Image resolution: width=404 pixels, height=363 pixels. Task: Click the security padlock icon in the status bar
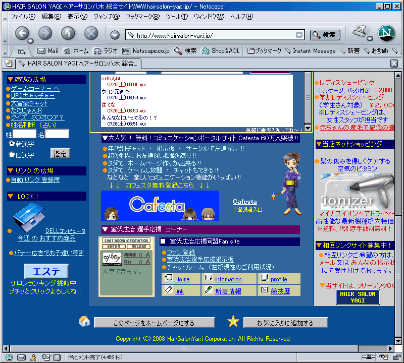click(396, 357)
